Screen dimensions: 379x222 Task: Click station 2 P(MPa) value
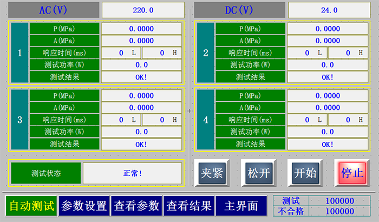pyautogui.click(x=328, y=29)
